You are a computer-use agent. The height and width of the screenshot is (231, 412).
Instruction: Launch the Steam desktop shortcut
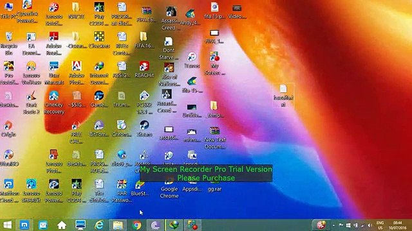point(144,128)
